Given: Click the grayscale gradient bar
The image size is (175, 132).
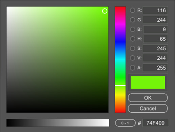Looking at the screenshot, I should tap(58, 123).
